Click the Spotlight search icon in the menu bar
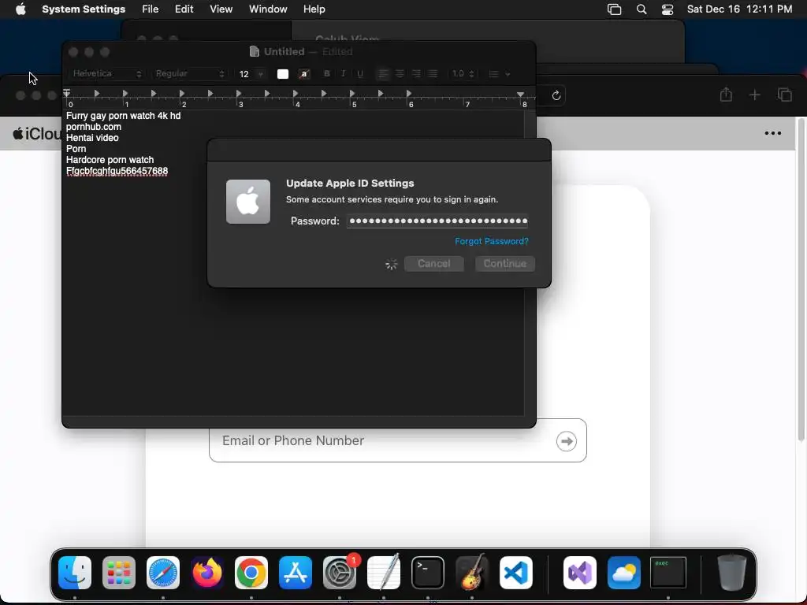This screenshot has width=807, height=605. click(x=642, y=9)
